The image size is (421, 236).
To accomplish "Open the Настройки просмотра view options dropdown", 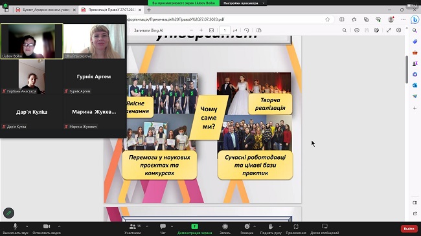I will click(x=244, y=3).
